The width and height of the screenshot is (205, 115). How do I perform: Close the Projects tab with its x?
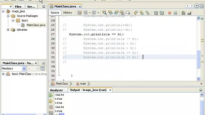(11, 6)
